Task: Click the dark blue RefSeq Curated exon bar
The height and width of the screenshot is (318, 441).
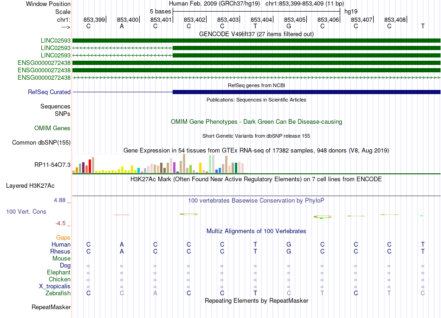Action: pyautogui.click(x=306, y=92)
